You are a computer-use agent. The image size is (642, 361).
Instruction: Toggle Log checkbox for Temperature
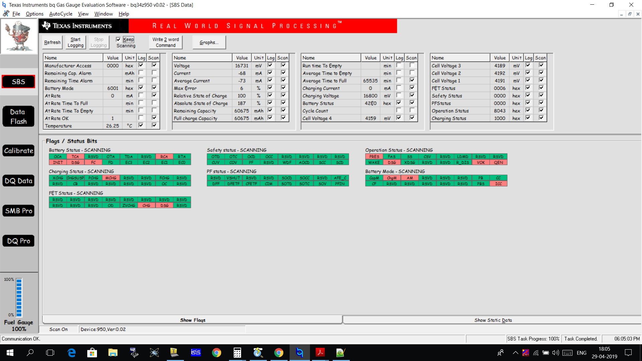tap(141, 125)
